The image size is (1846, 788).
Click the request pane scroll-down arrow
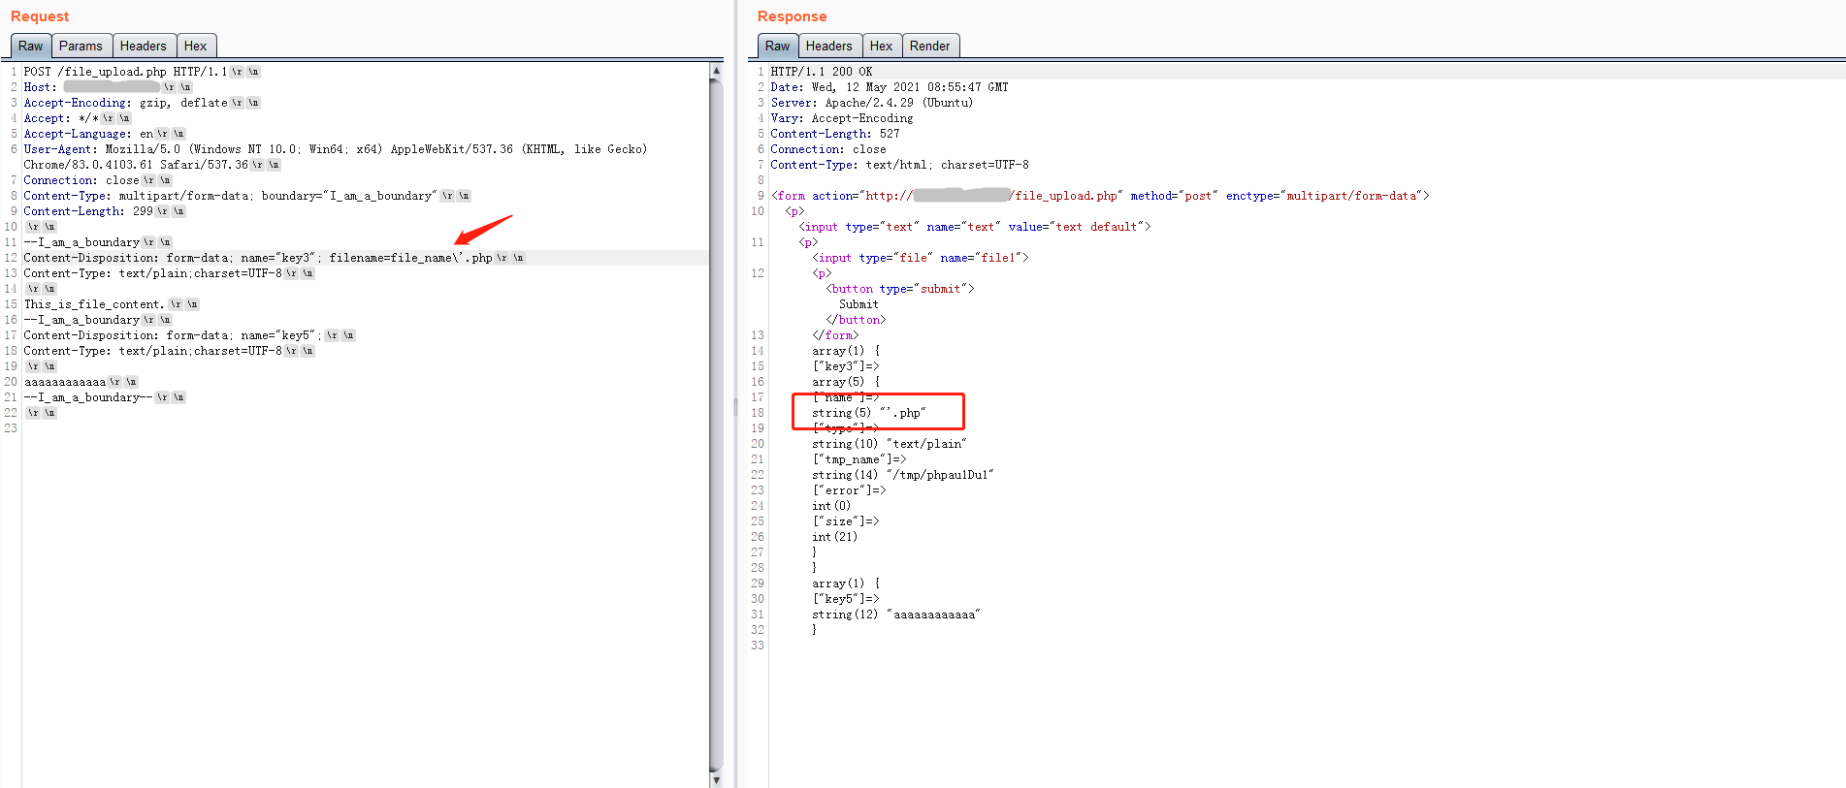pyautogui.click(x=716, y=779)
